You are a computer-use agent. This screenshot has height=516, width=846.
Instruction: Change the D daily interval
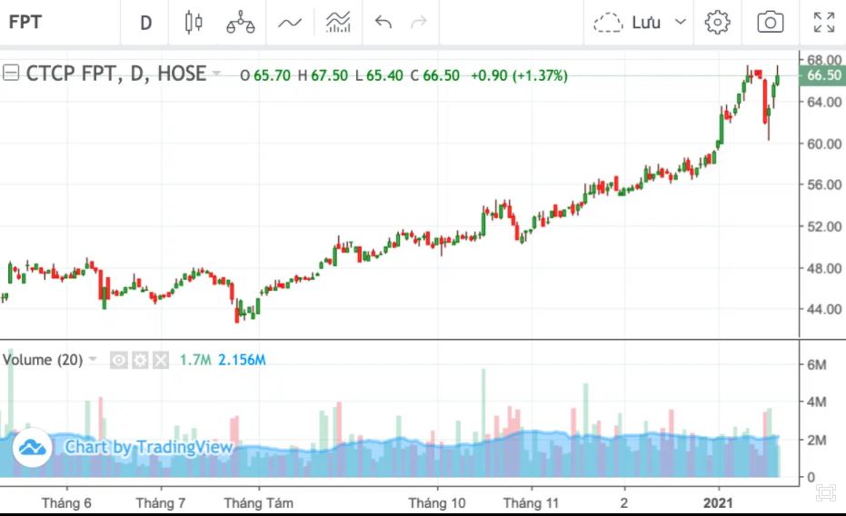(145, 23)
